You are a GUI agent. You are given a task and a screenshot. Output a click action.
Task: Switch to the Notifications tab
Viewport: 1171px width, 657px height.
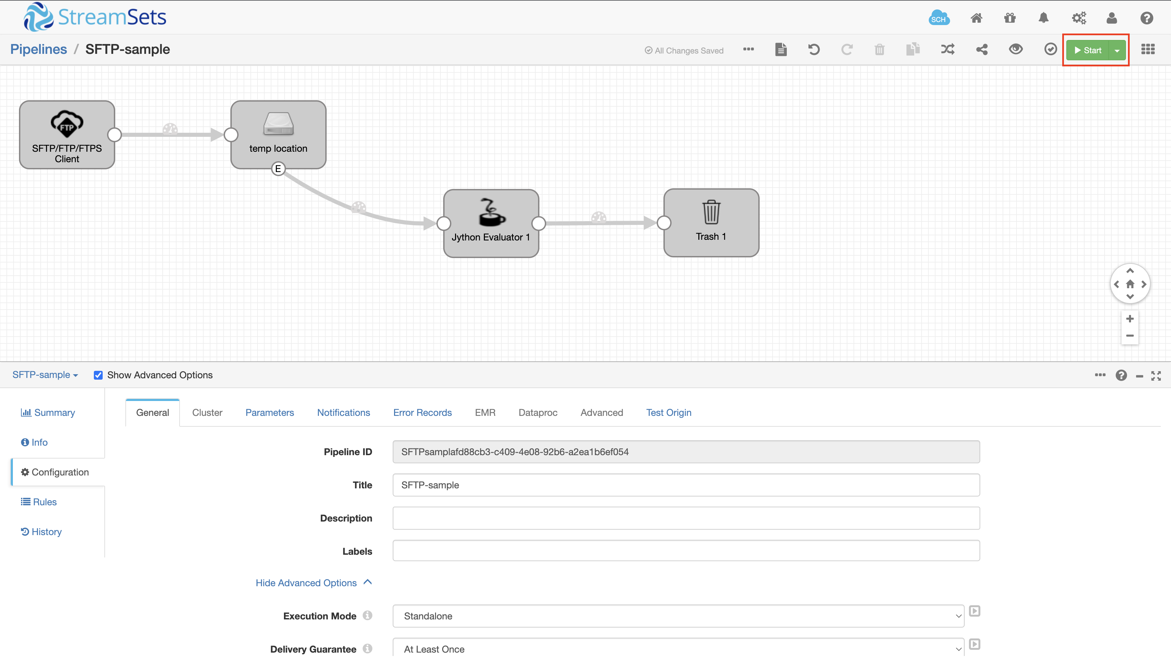coord(344,412)
